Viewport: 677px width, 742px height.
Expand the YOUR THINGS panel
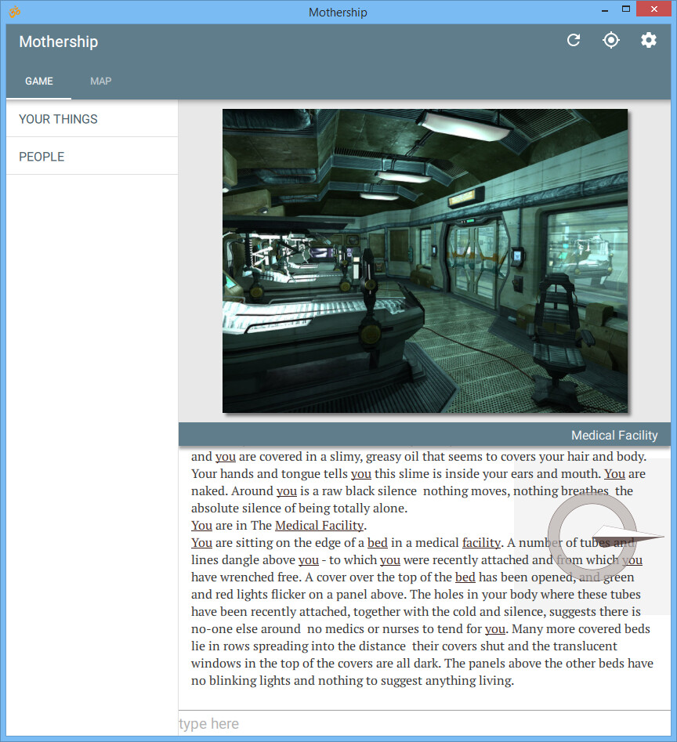[92, 119]
